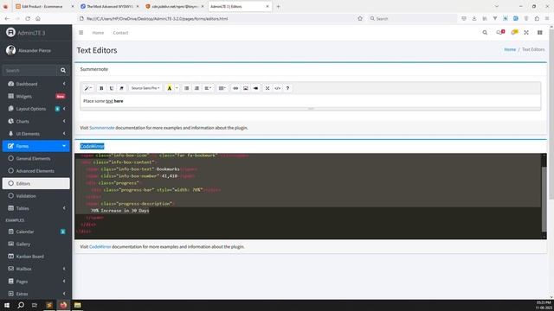The image size is (554, 311).
Task: Expand the Layout Options sidebar menu
Action: (36, 109)
